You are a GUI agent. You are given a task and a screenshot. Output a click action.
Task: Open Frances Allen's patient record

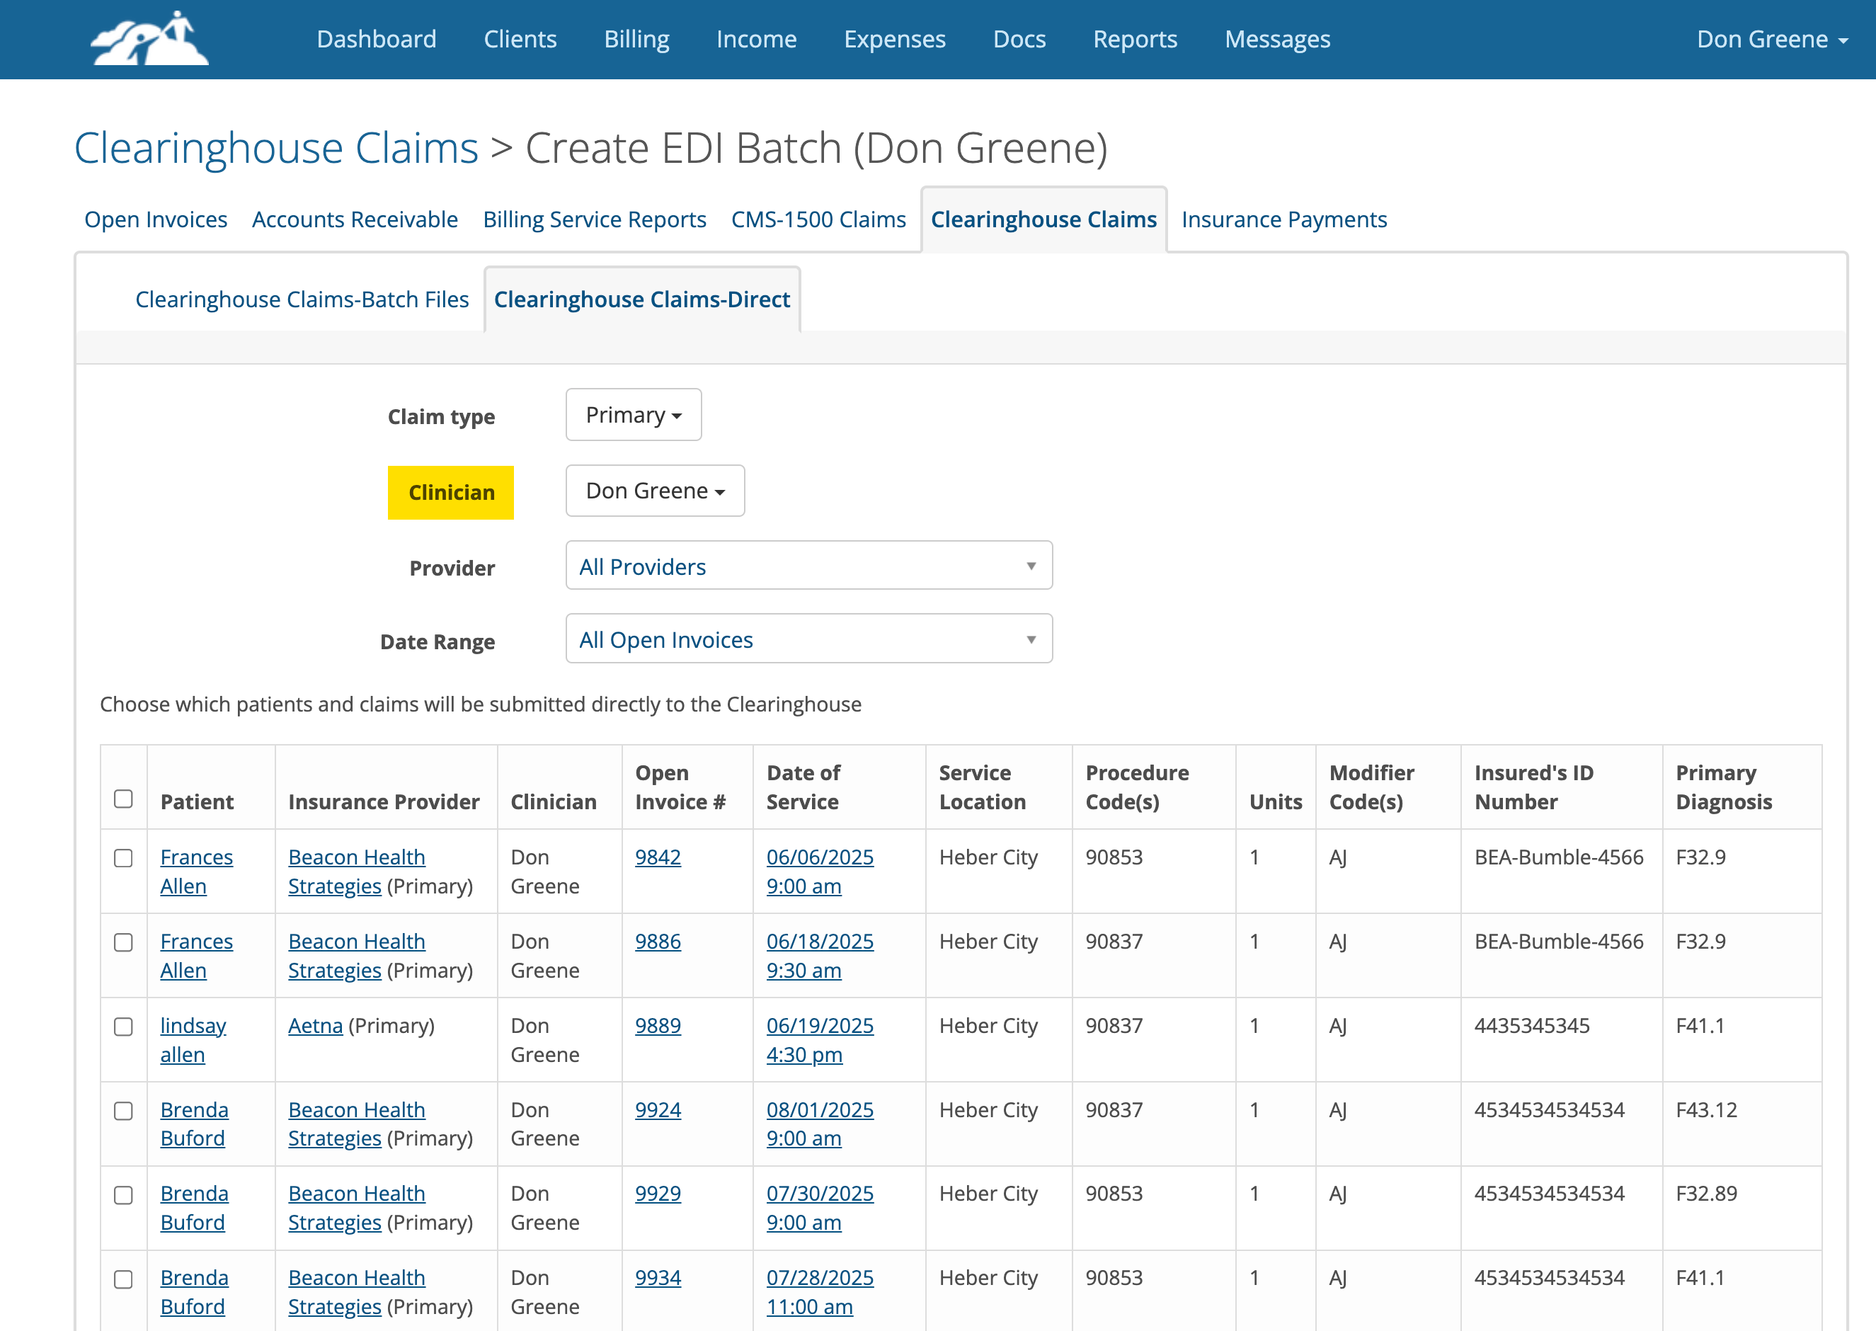pos(197,872)
